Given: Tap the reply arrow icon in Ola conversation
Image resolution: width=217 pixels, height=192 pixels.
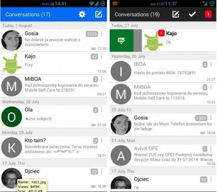Looking at the screenshot, I should 27,119.
